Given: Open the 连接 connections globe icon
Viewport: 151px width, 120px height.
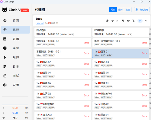Looking at the screenshot, I should (x=5, y=48).
